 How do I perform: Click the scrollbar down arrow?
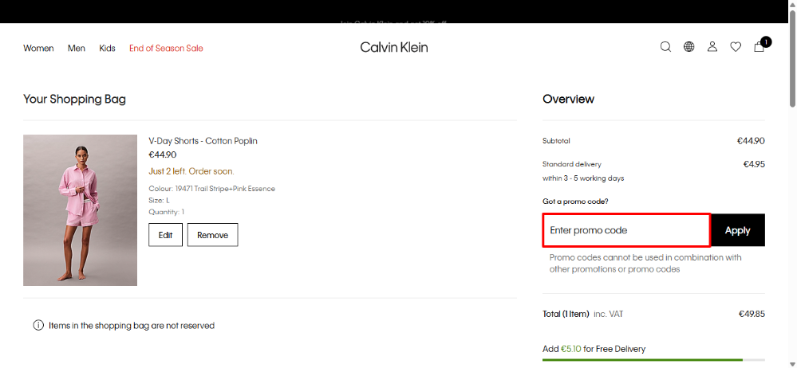click(792, 363)
